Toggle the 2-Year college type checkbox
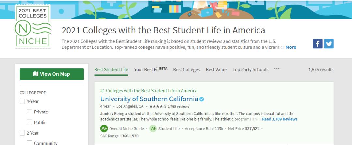Viewport: 352px width, 145px height. coord(22,133)
